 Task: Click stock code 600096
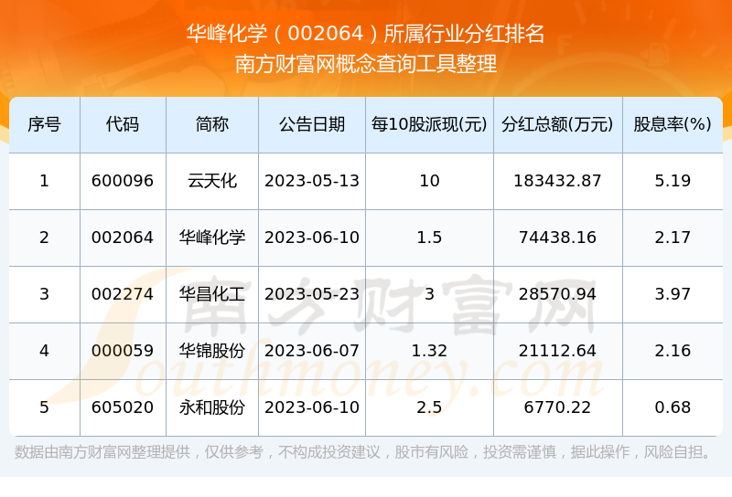tap(123, 181)
